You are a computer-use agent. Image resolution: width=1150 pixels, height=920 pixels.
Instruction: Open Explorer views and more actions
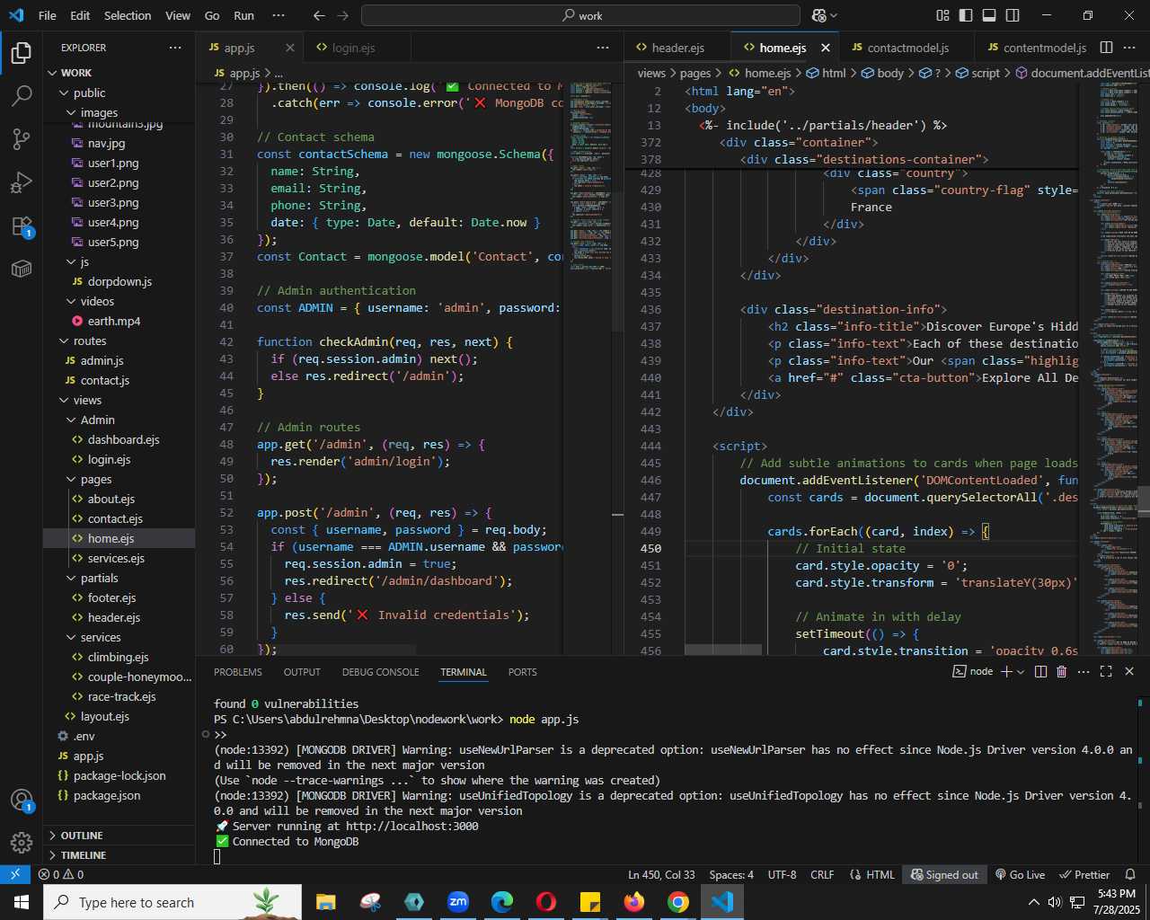coord(175,48)
